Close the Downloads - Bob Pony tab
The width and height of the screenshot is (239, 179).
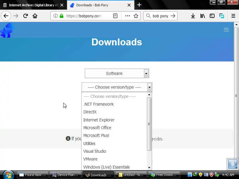(129, 5)
